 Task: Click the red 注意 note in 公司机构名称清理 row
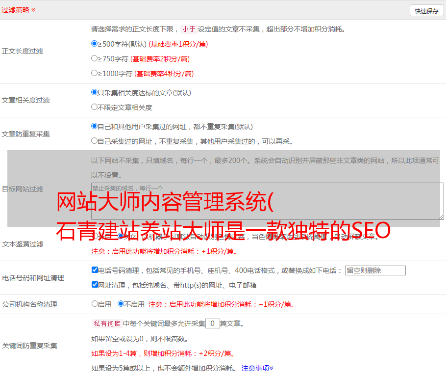click(x=222, y=304)
